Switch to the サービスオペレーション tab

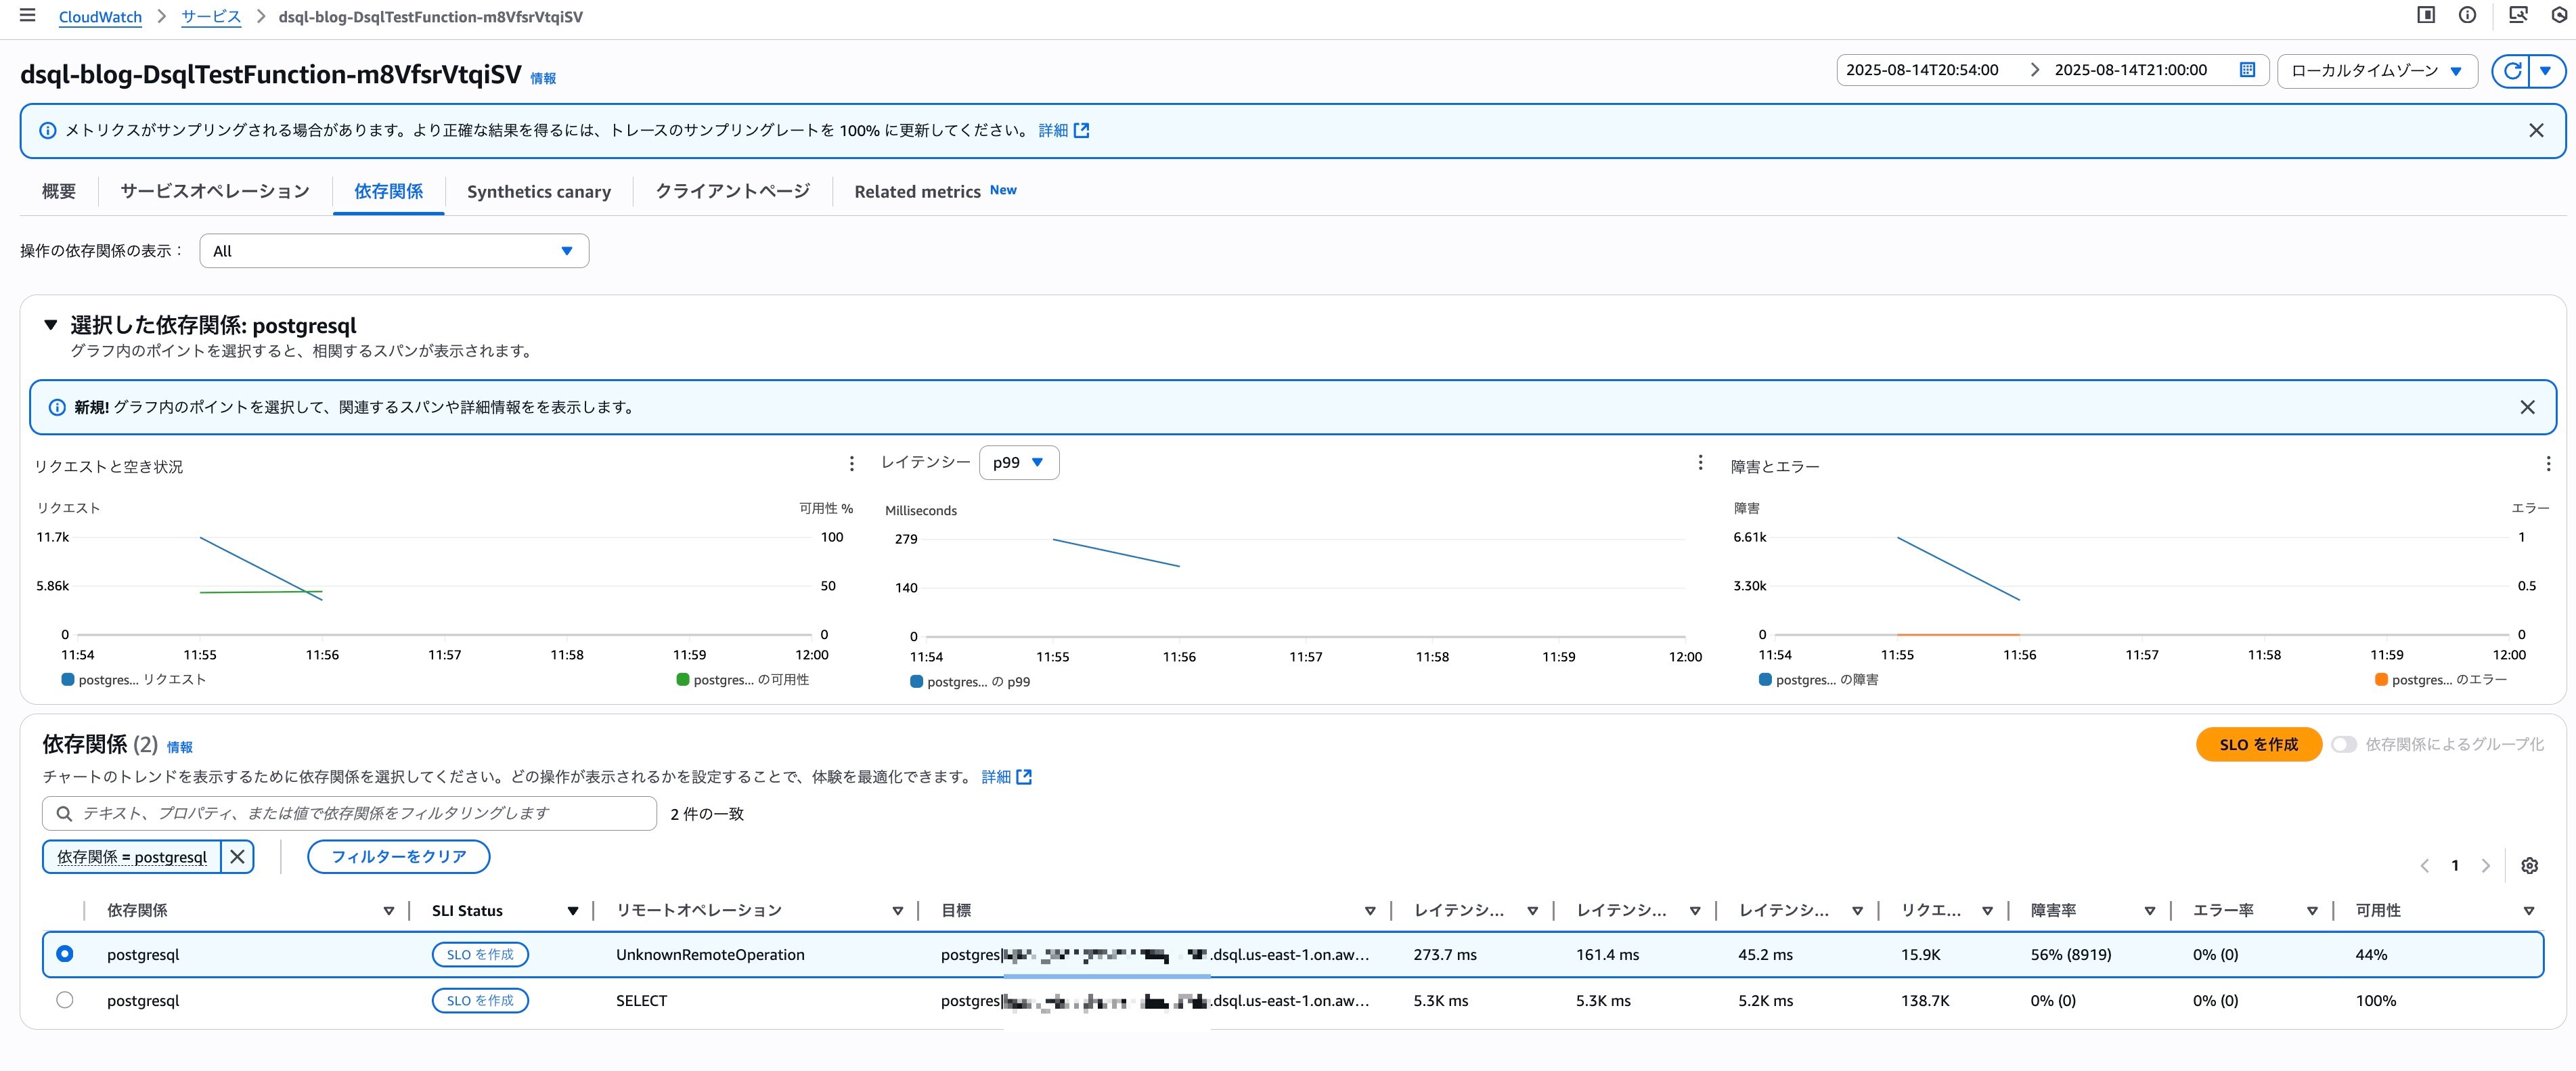[x=215, y=191]
